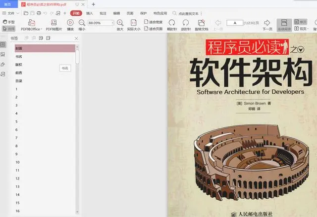Open attachments sidebar icon below thumbnails
The width and height of the screenshot is (317, 217).
point(3,65)
